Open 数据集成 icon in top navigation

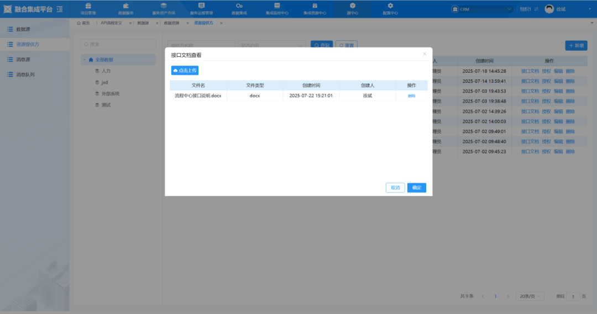click(239, 6)
